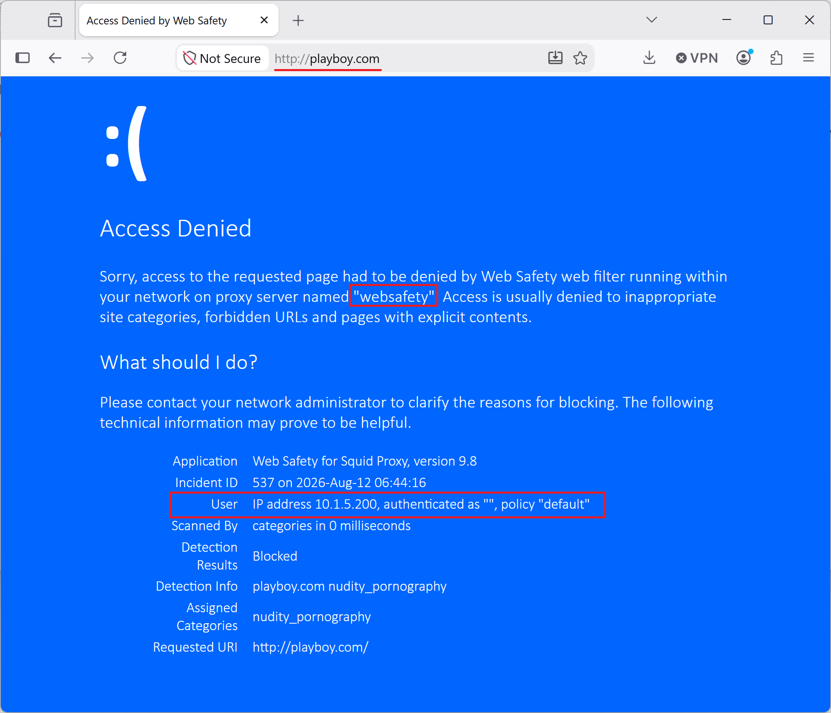The width and height of the screenshot is (831, 713).
Task: Open the account profile icon
Action: (744, 58)
